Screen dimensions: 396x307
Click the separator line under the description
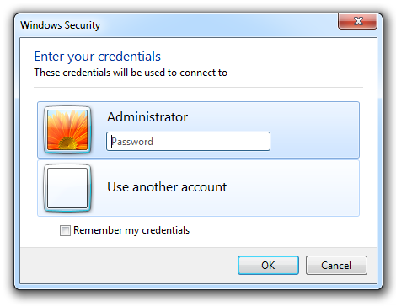point(198,88)
